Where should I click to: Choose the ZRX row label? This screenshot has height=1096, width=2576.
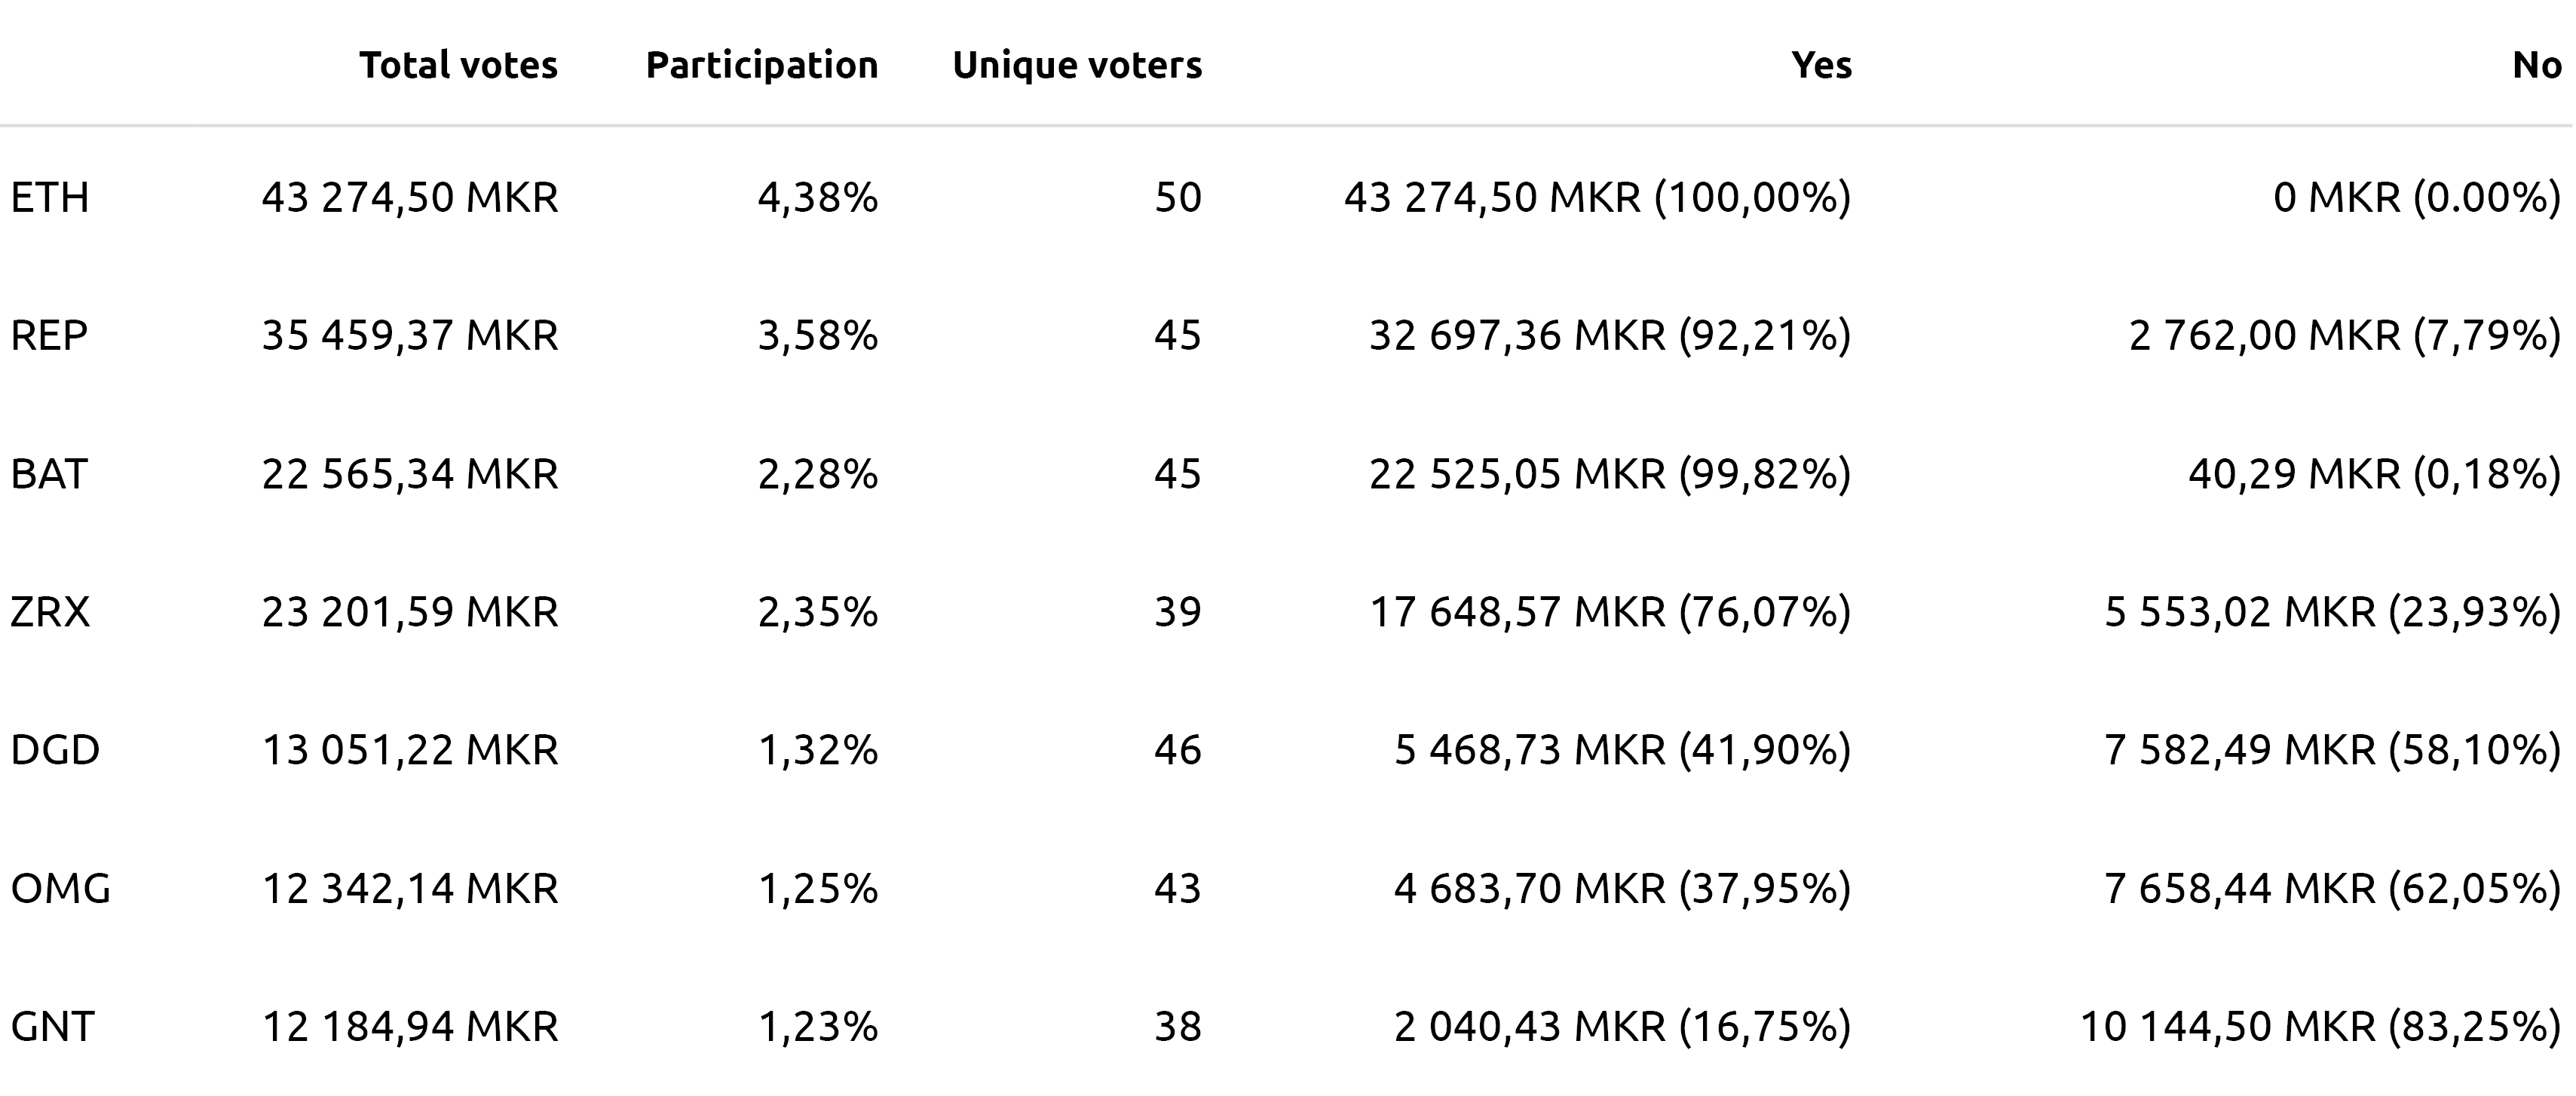pos(50,611)
